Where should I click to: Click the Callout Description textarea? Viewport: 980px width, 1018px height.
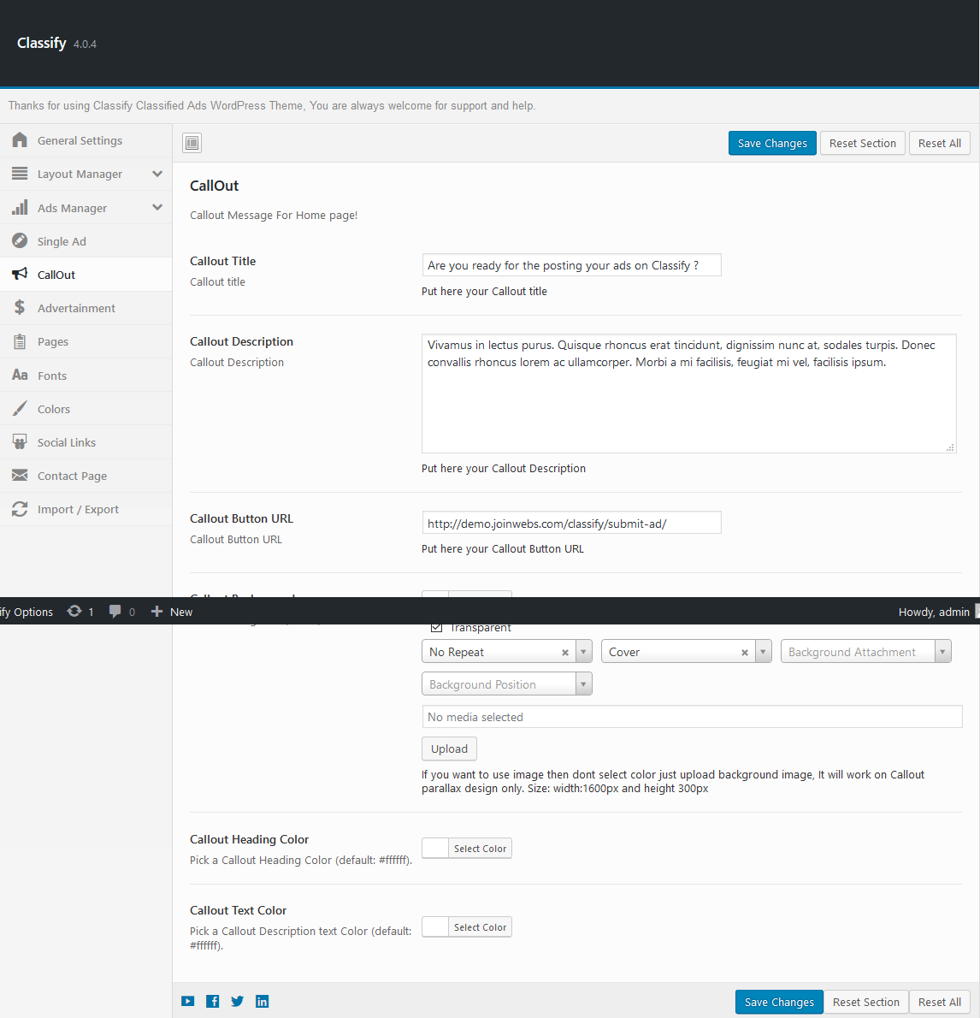[x=688, y=394]
